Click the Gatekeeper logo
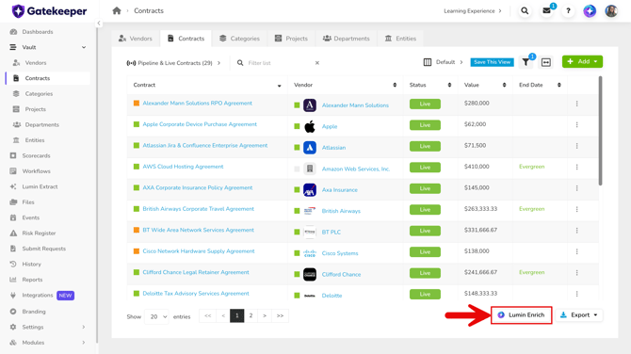 coord(50,11)
